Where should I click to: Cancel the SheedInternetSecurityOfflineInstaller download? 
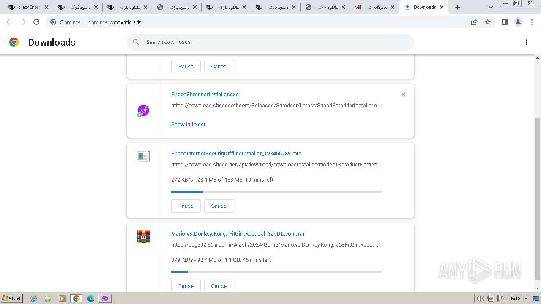tap(219, 206)
